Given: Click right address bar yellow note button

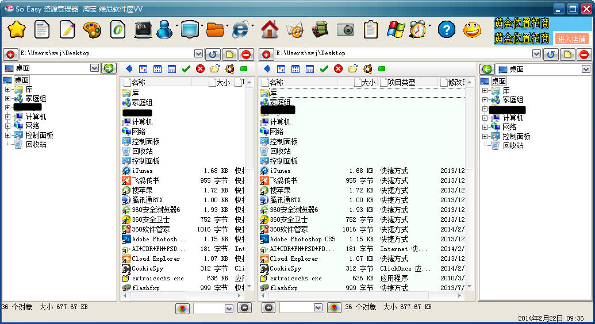Looking at the screenshot, I should click(x=567, y=54).
